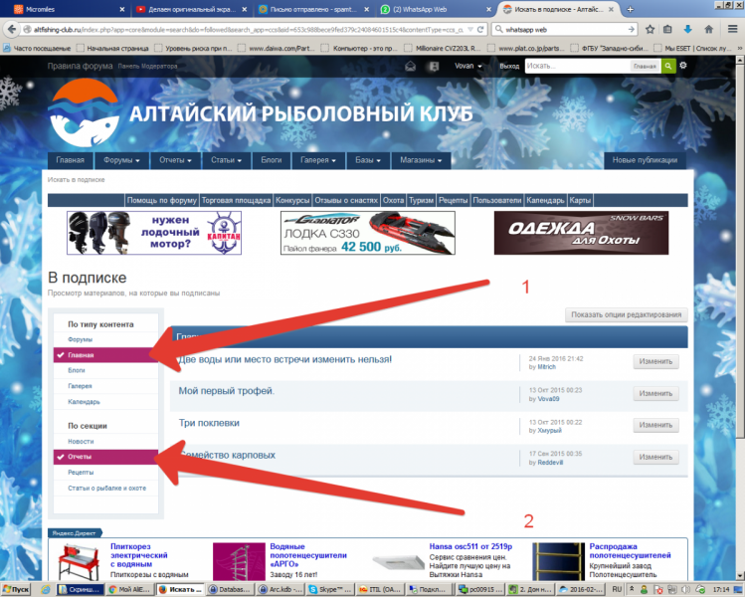Open Помощь по форуму menu item
Screen dimensions: 745x597
point(161,201)
